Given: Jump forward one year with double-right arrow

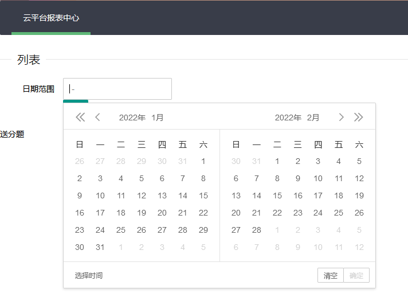Looking at the screenshot, I should point(359,118).
